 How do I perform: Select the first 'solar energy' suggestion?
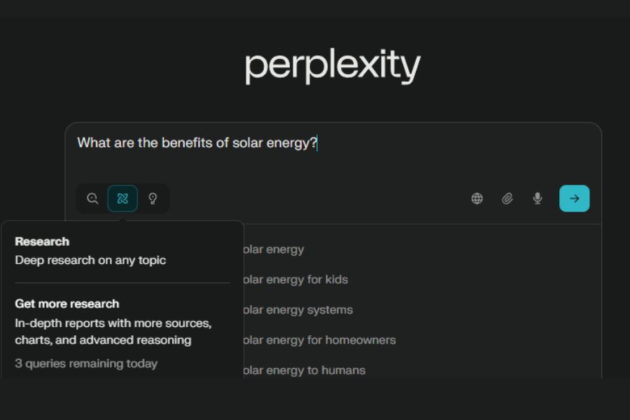pos(273,249)
